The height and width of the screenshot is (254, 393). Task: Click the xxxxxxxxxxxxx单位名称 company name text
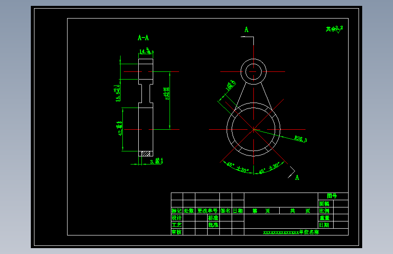tap(291, 232)
